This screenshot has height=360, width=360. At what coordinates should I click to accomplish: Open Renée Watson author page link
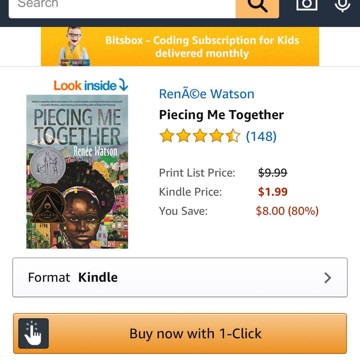coord(206,94)
